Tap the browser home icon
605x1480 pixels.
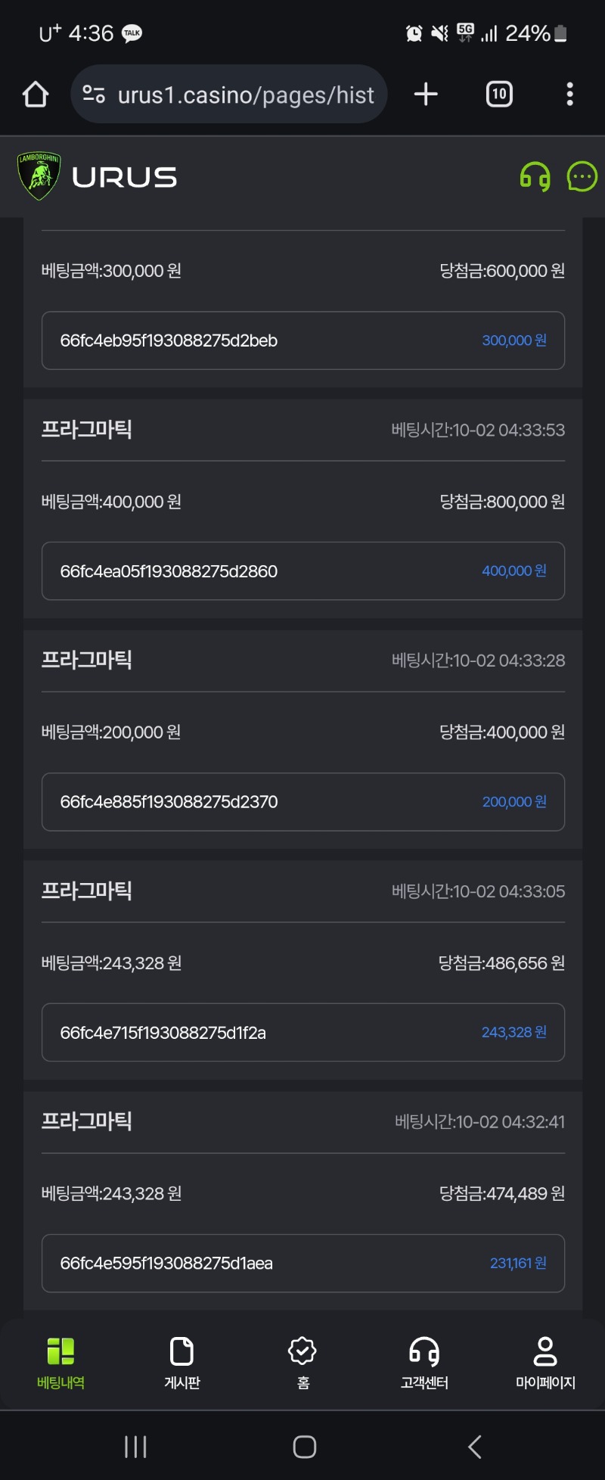click(36, 95)
